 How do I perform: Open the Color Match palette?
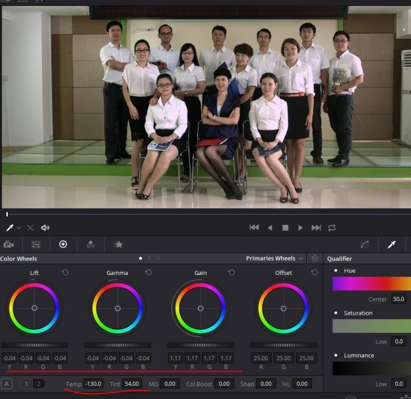click(36, 245)
